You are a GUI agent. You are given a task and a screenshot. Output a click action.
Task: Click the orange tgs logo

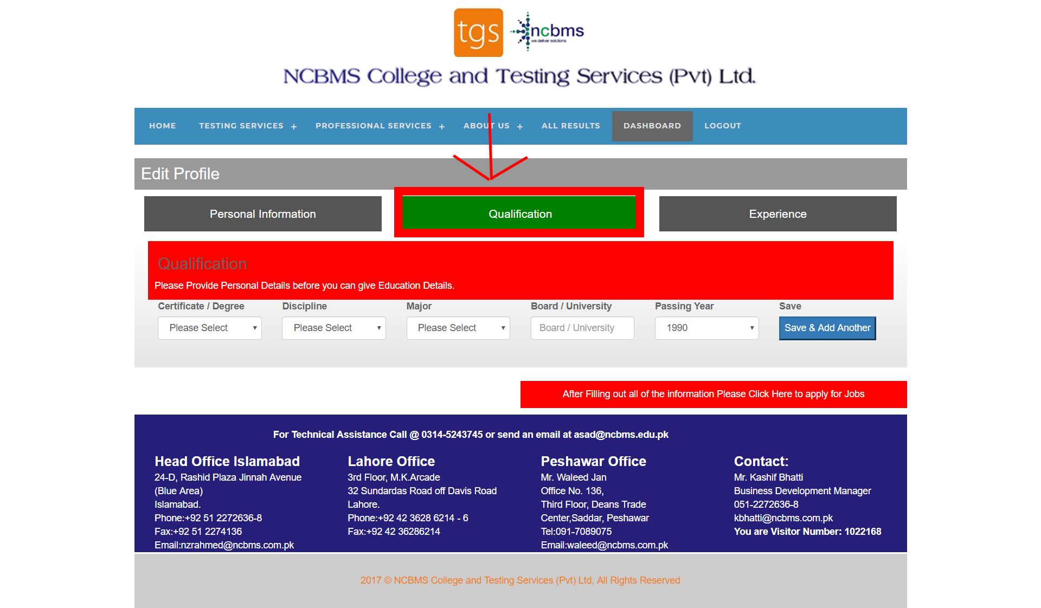[x=478, y=33]
